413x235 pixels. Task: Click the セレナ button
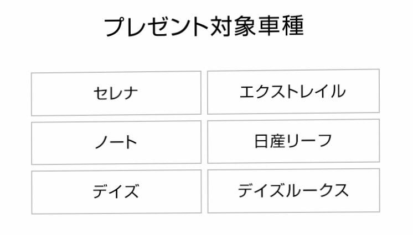(116, 93)
